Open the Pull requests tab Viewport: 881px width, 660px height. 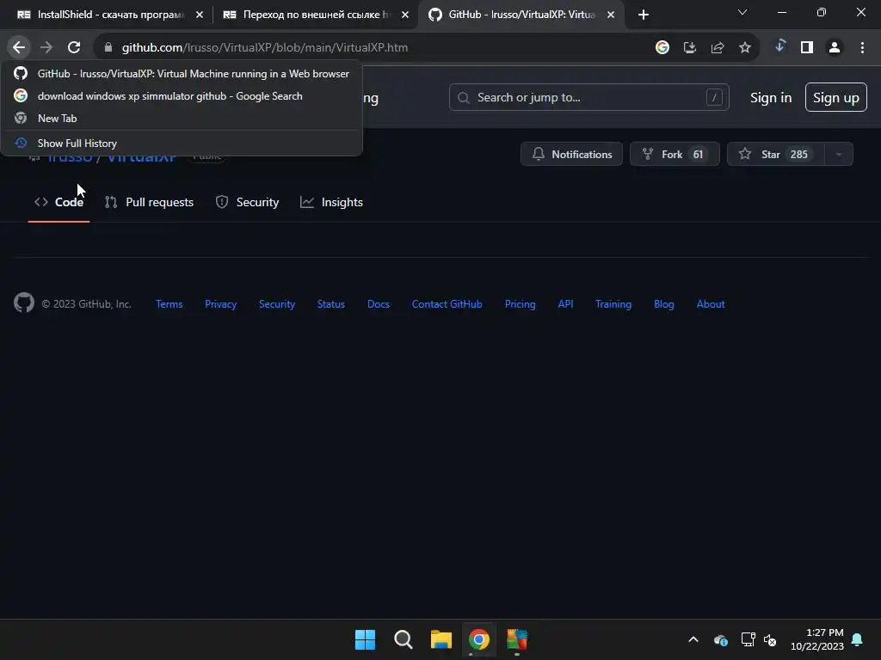[x=150, y=202]
